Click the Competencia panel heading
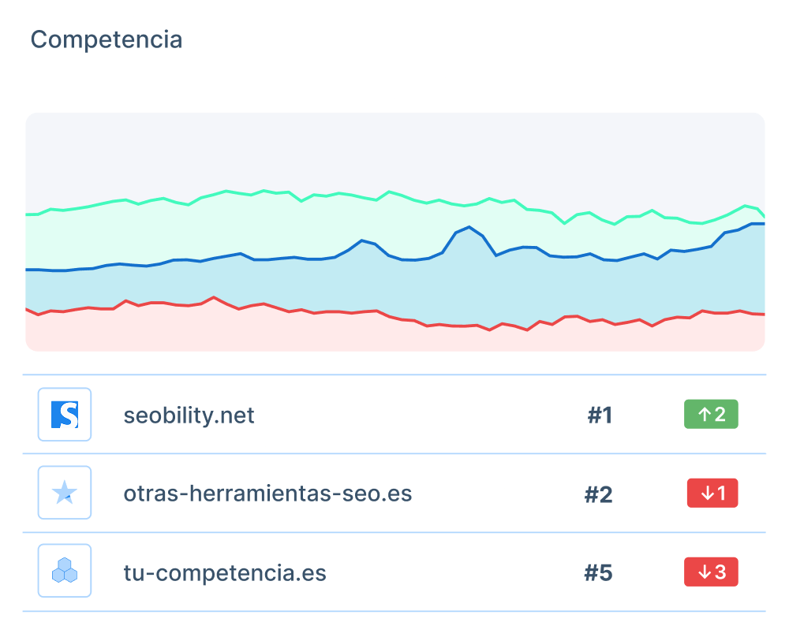This screenshot has height=637, width=789. click(x=107, y=39)
